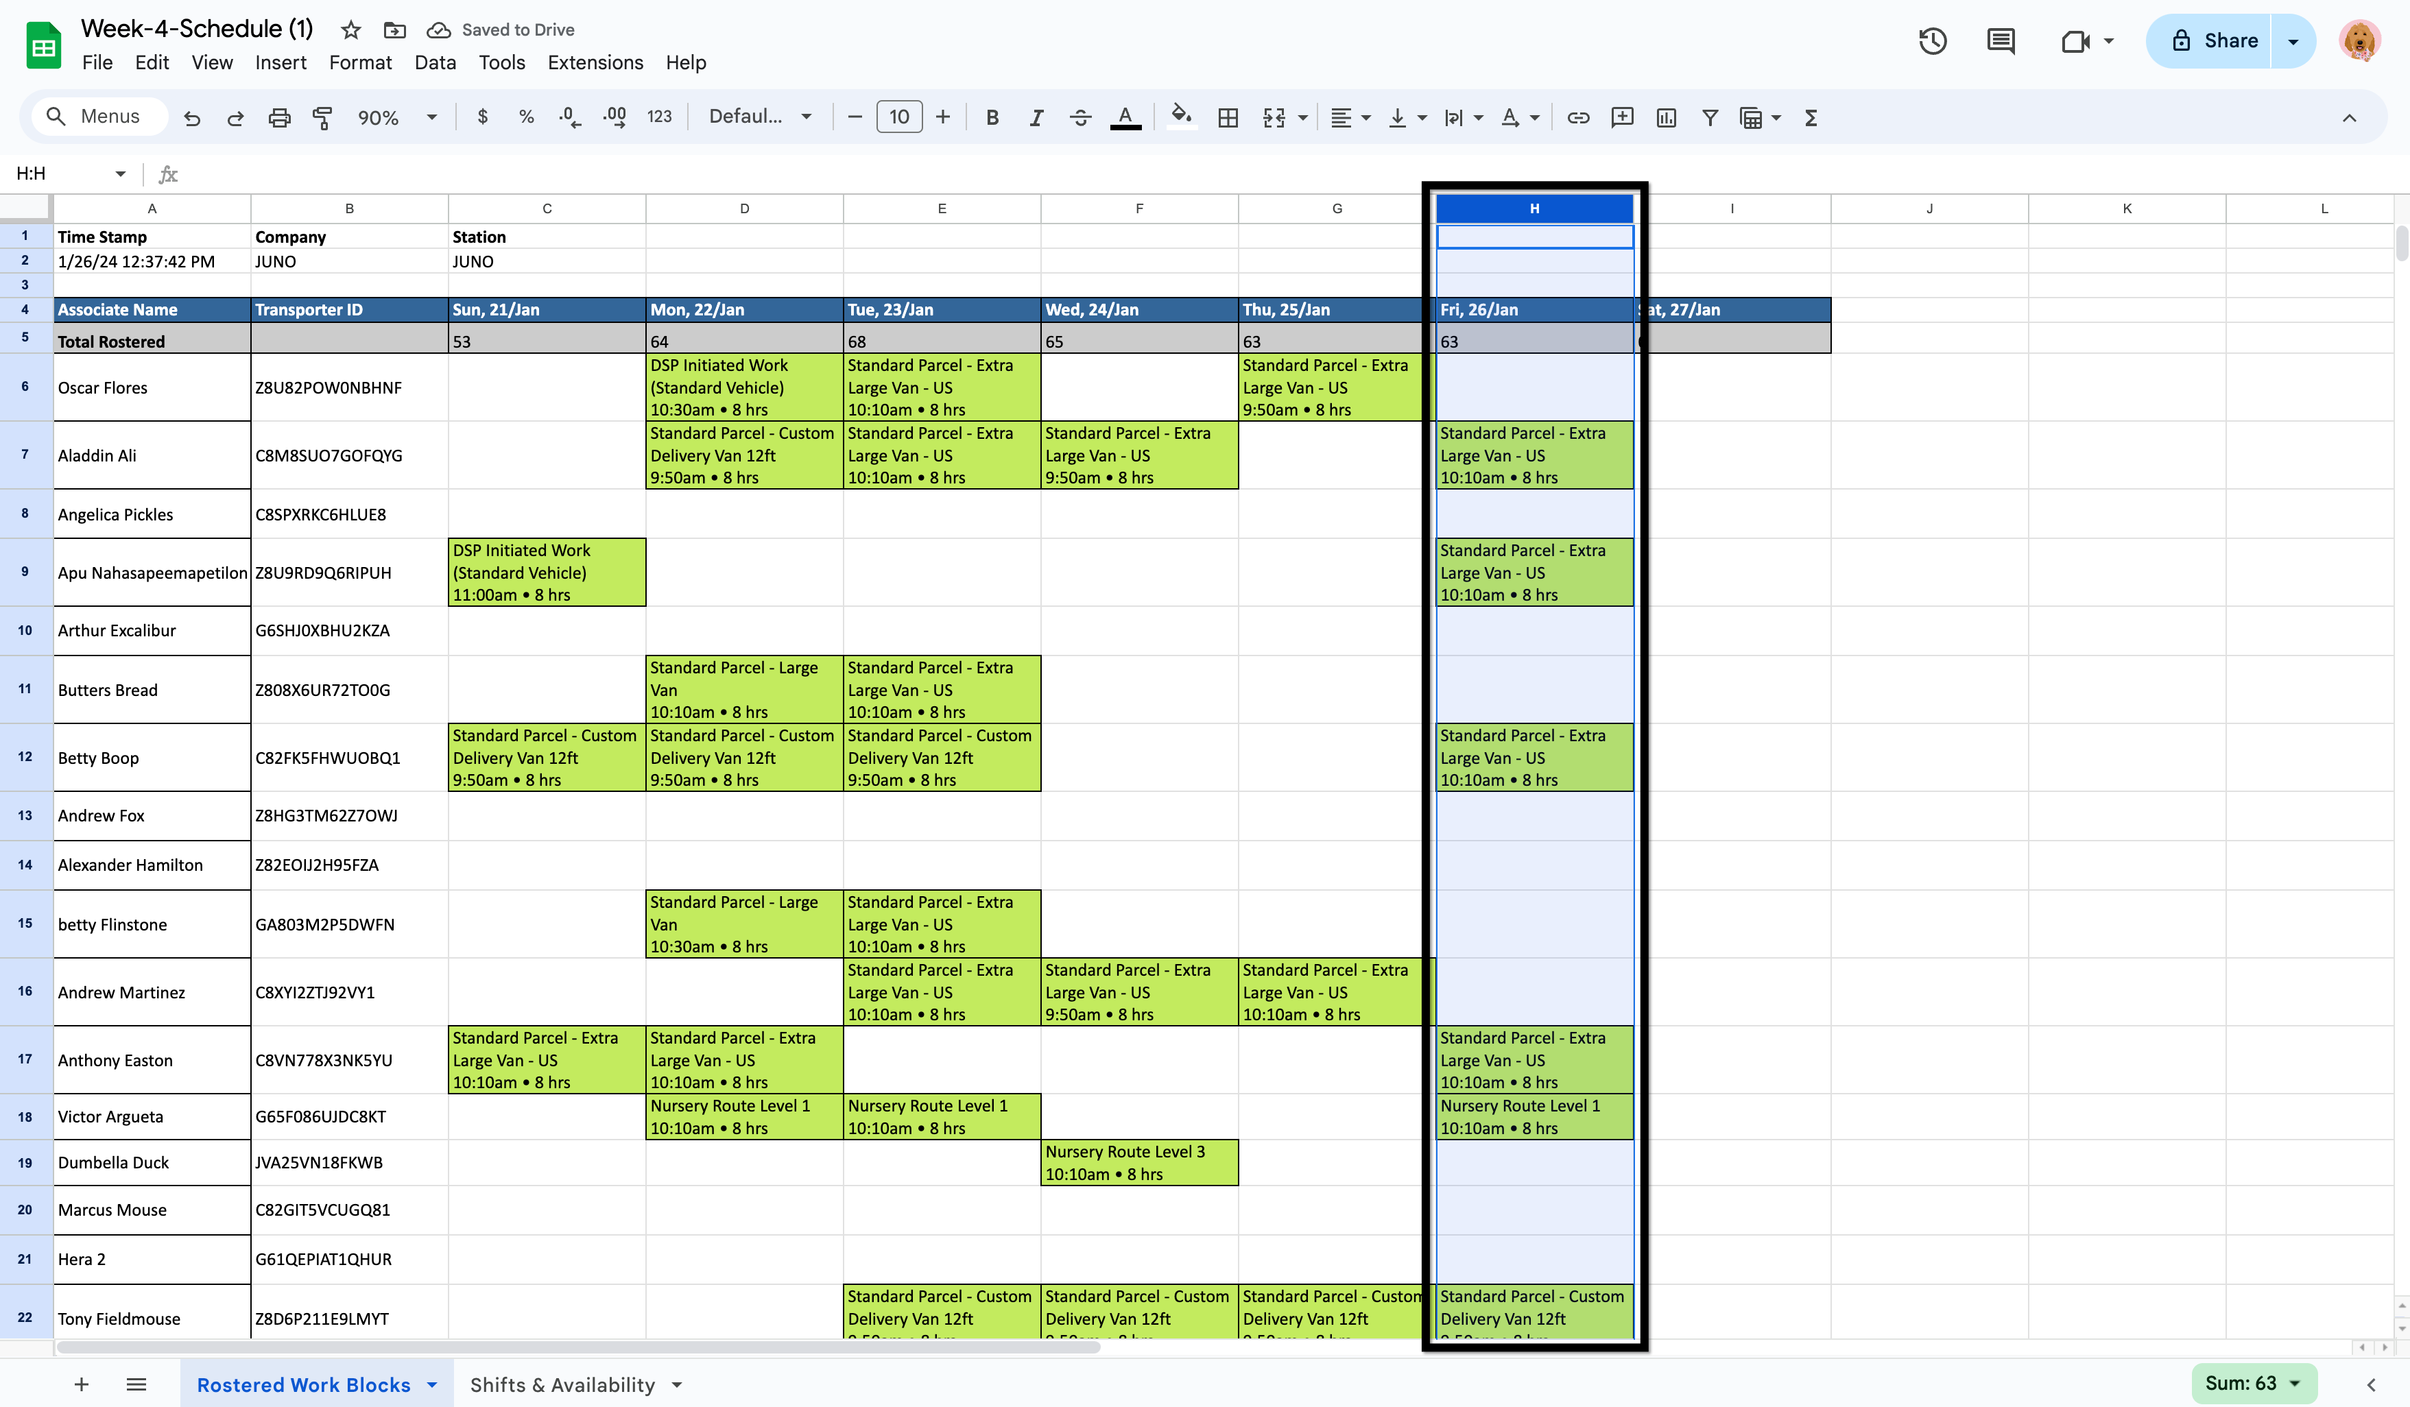Open the font family dropdown
The height and width of the screenshot is (1407, 2410).
[761, 117]
